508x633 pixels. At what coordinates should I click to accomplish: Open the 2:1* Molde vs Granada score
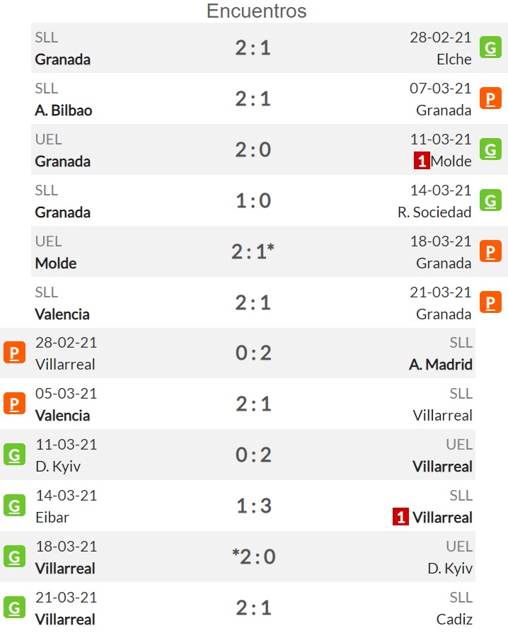pos(253,251)
